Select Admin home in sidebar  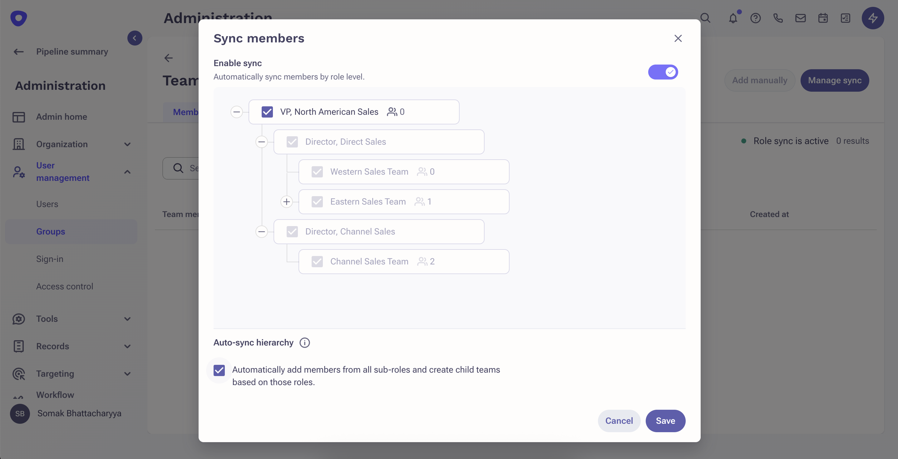[x=61, y=117]
